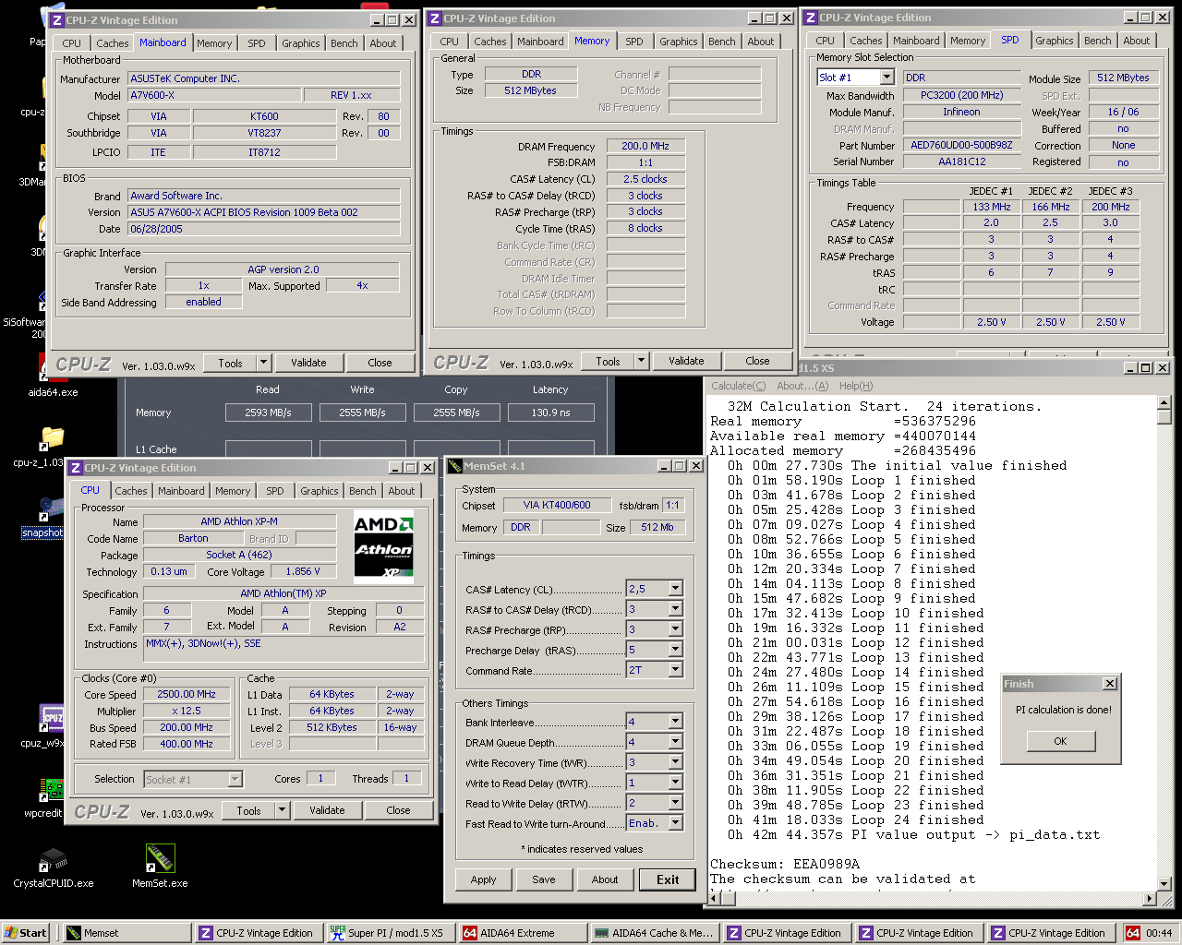This screenshot has height=945, width=1182.
Task: Click the Start button on the taskbar
Action: tap(26, 933)
